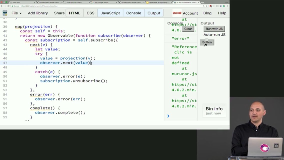
Task: Click the Run with JS button
Action: tap(214, 29)
